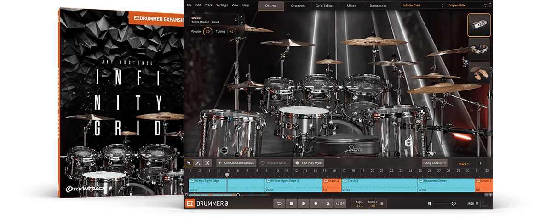Adjust the master volume slider
The height and width of the screenshot is (224, 552).
pos(453,203)
